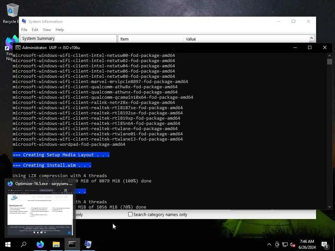Click 'Using LZX compression with 4 threads' line
Screen dimensions: 335x251
pyautogui.click(x=60, y=176)
